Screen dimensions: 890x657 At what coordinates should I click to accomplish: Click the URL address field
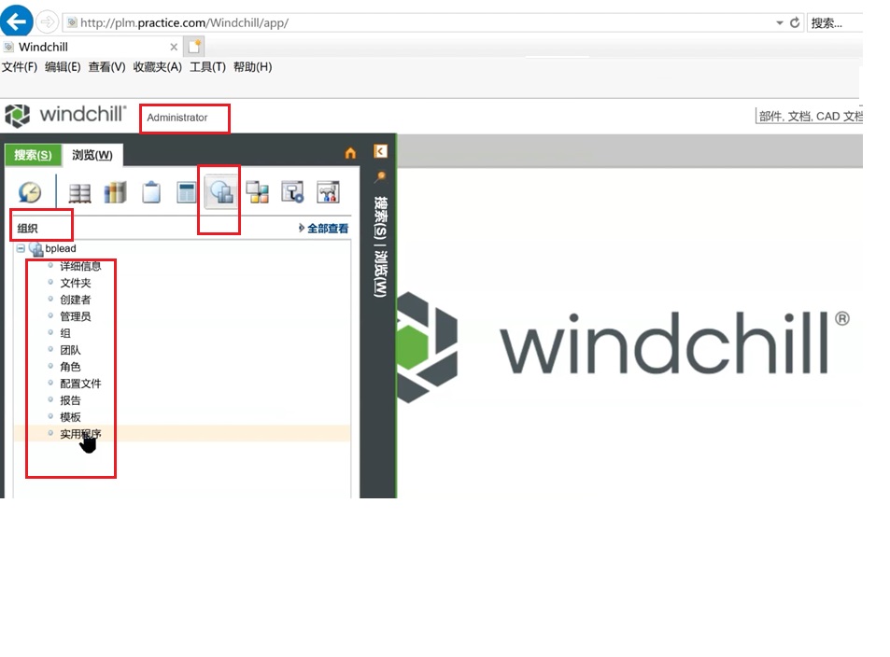pos(419,22)
